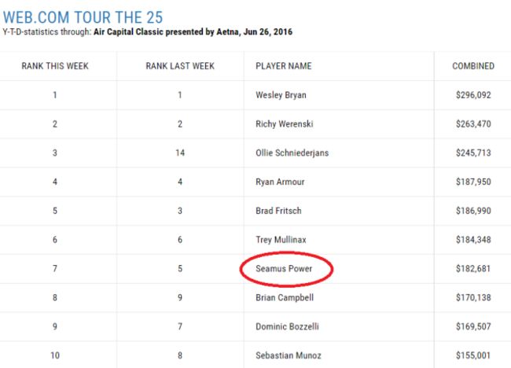Click the circled Seamus Power name
511x368 pixels.
coord(283,269)
